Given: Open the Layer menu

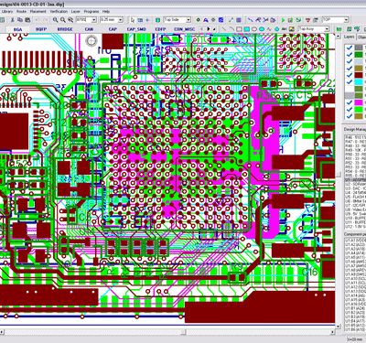Looking at the screenshot, I should click(x=75, y=11).
